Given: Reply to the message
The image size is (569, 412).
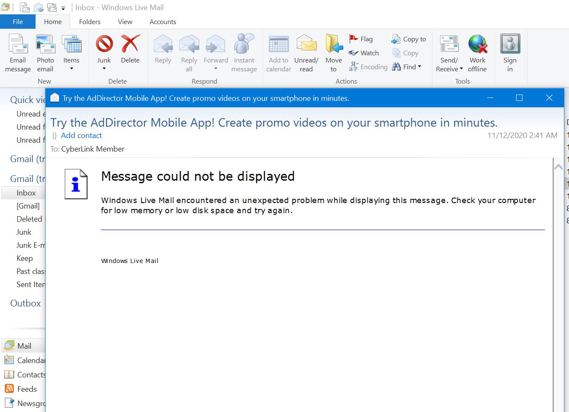Looking at the screenshot, I should [163, 49].
